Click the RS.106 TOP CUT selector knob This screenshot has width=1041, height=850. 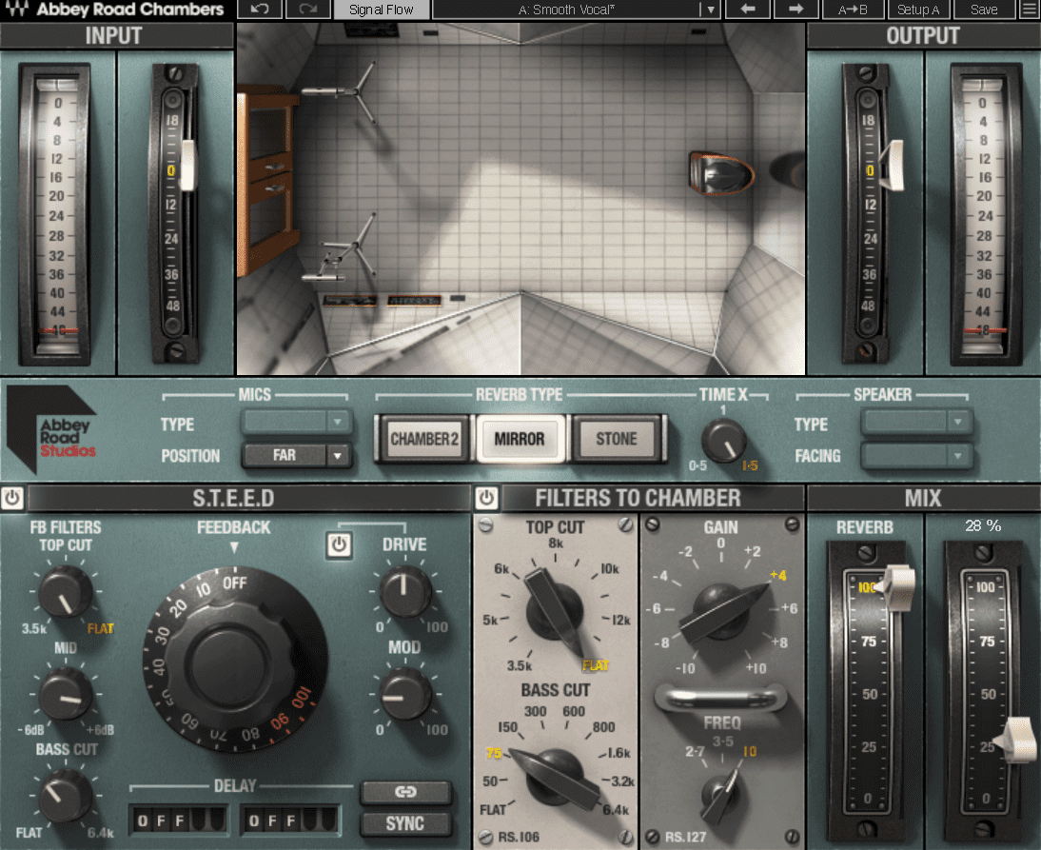tap(555, 612)
